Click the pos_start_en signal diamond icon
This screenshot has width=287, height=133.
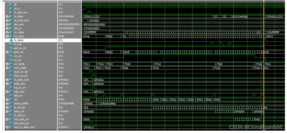(11, 123)
